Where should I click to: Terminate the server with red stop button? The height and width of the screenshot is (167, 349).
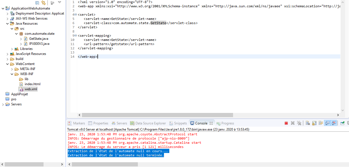pos(286,123)
